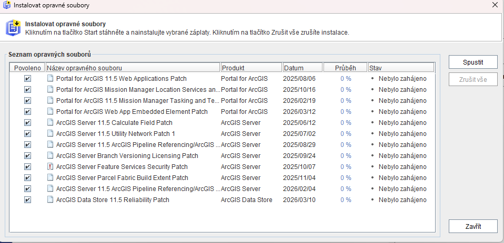Toggle checkbox for Pipeline Referencing patch 2025/08/29
The image size is (504, 243).
coord(28,145)
